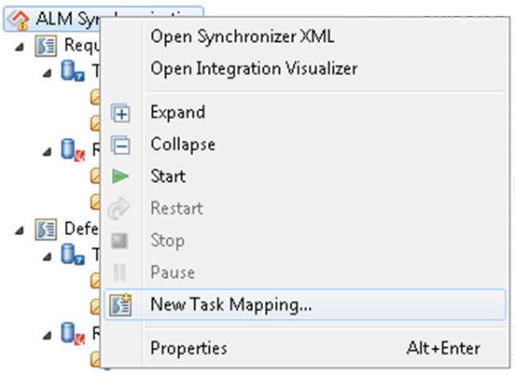
Task: Select Collapse menu entry text
Action: [x=183, y=145]
